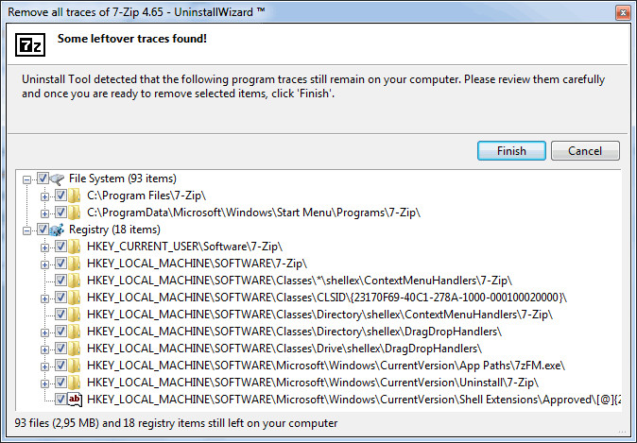
Task: Click the Cancel button
Action: click(585, 150)
